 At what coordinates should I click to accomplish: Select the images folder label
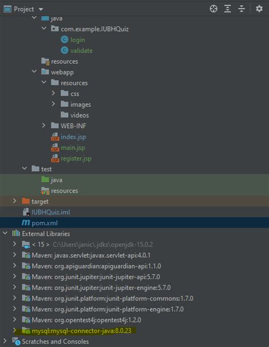(x=81, y=105)
